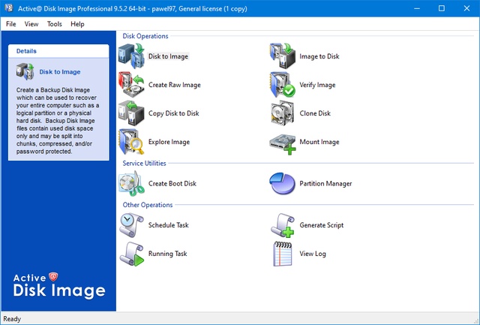
Task: Click the View Log label
Action: tap(313, 254)
